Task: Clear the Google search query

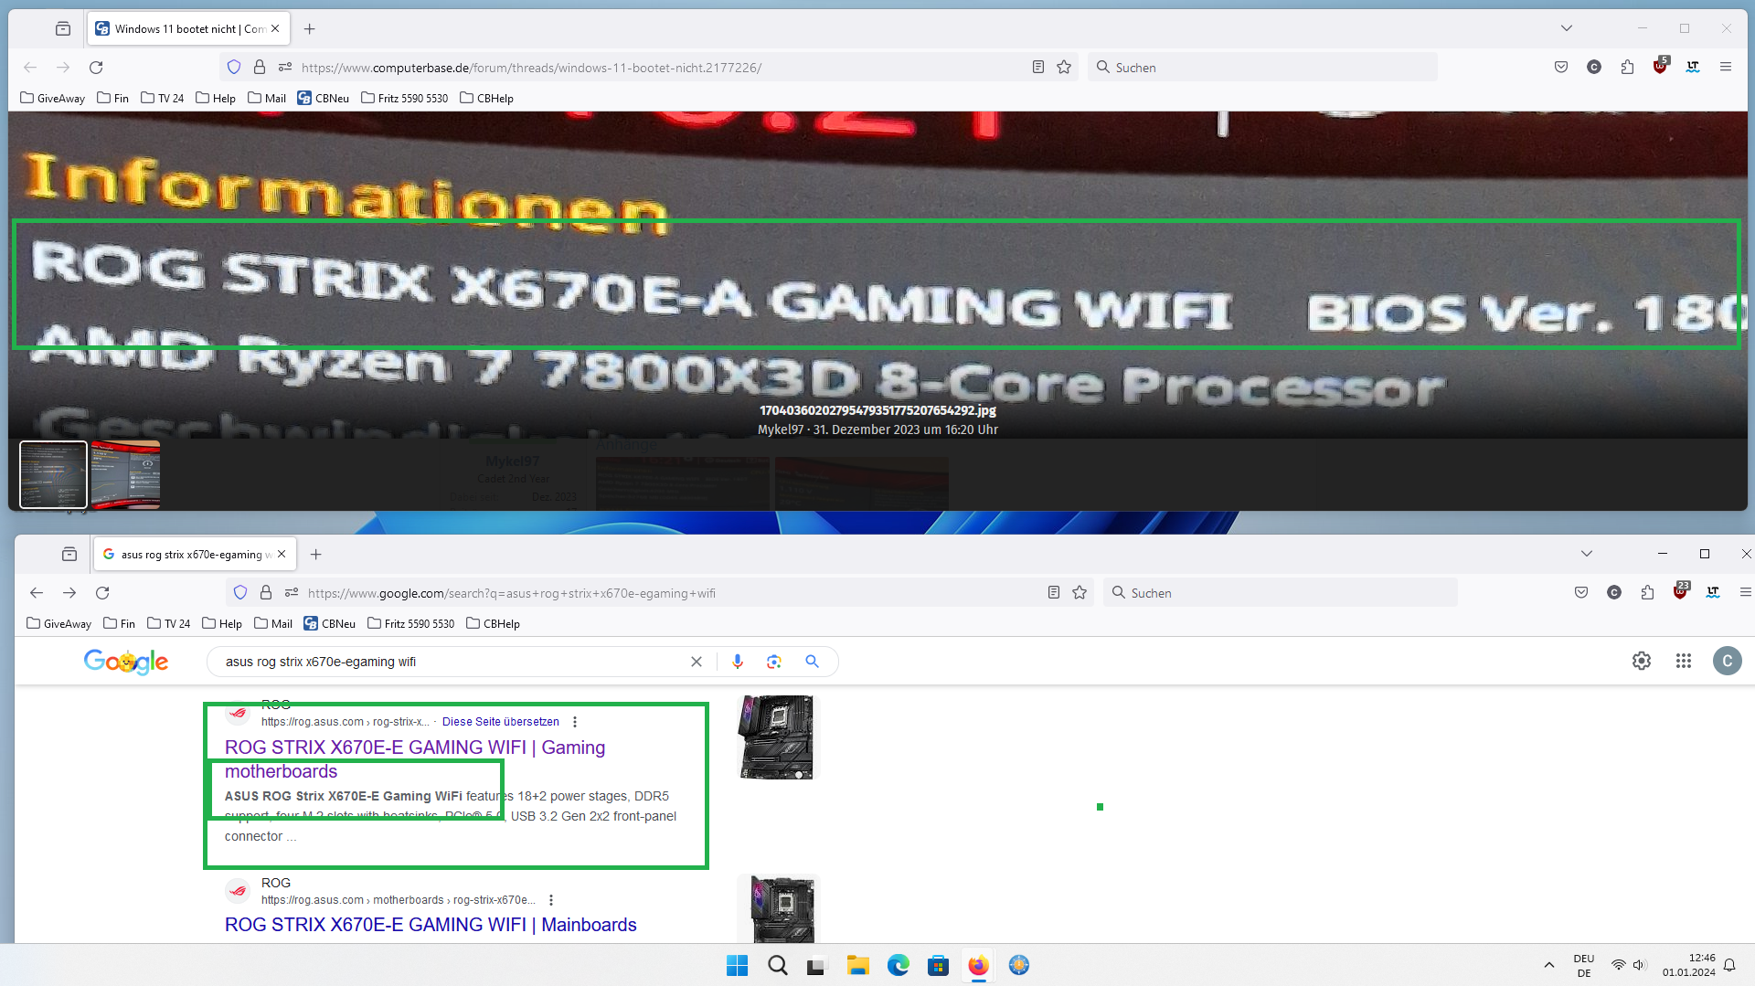Action: pyautogui.click(x=697, y=662)
